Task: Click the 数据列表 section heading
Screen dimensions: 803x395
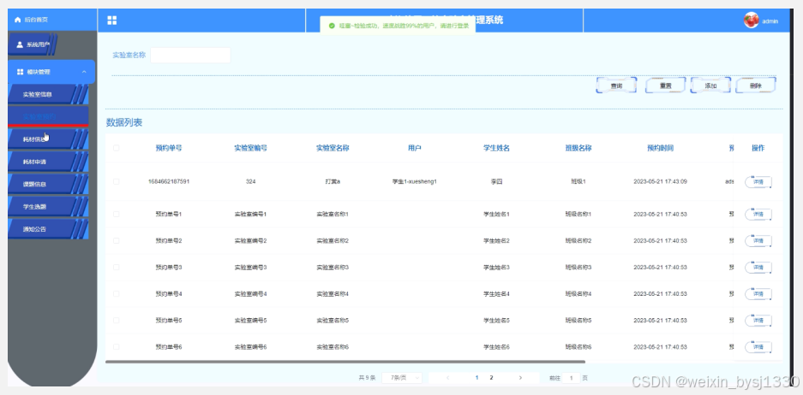Action: (x=124, y=122)
